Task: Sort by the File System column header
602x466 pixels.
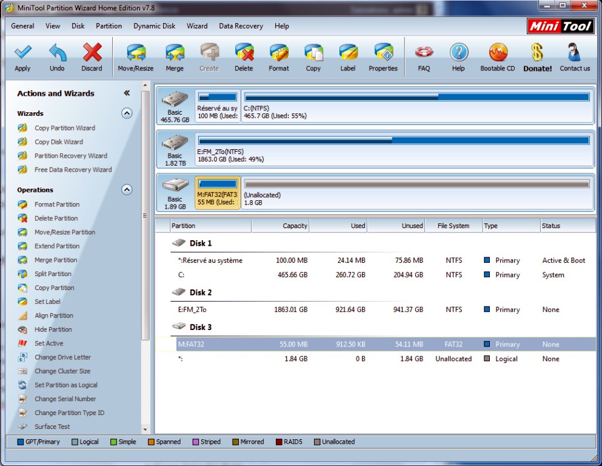Action: [x=453, y=226]
